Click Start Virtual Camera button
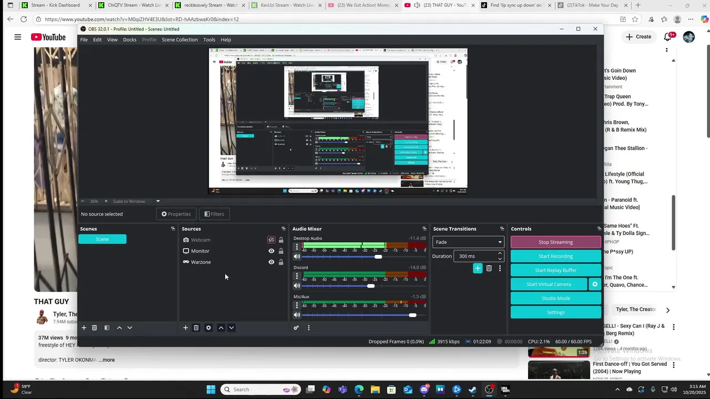This screenshot has width=710, height=399. coord(549,284)
